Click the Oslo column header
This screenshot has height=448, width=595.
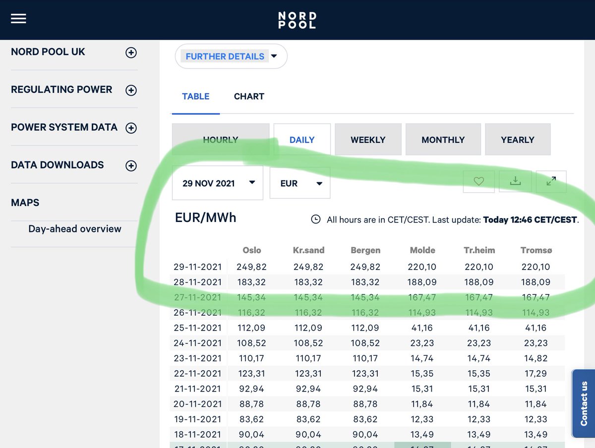[252, 250]
